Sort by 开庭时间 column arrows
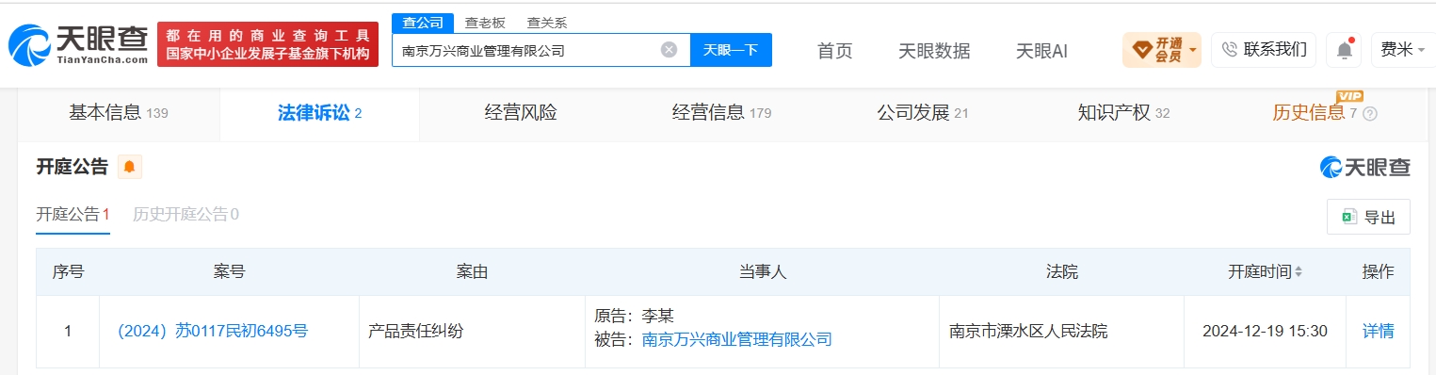Viewport: 1436px width, 375px height. click(1299, 272)
